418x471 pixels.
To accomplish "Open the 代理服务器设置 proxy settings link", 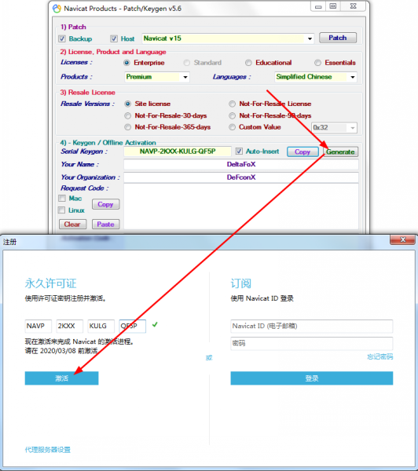I will [x=47, y=450].
